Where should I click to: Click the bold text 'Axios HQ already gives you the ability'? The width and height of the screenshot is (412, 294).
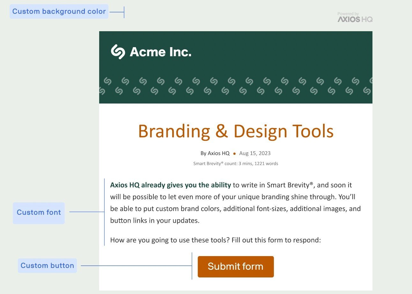coord(171,185)
